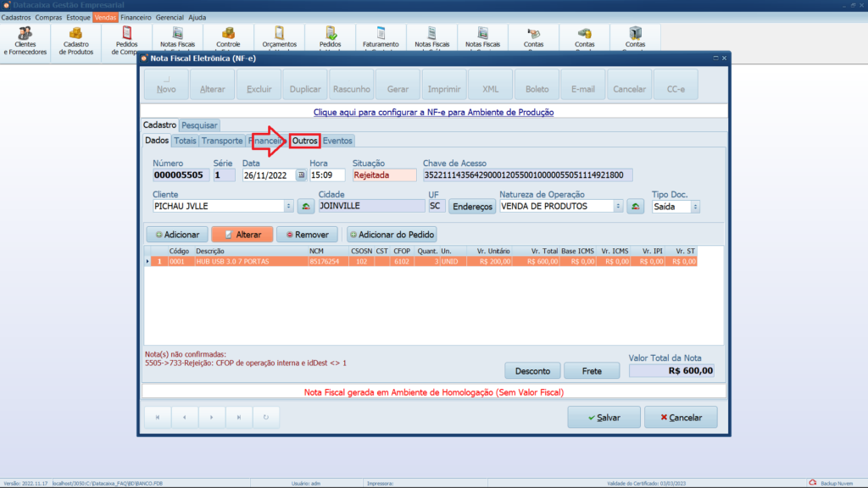Click the calendar icon beside Data field
The width and height of the screenshot is (868, 488).
click(300, 175)
